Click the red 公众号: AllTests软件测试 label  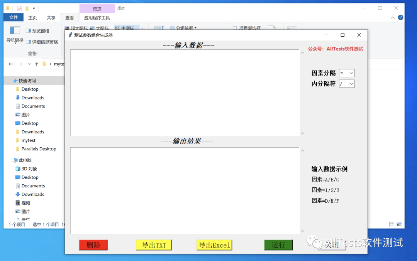336,49
